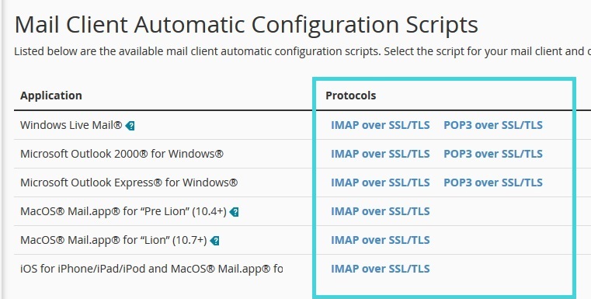591x299 pixels.
Task: Click the Protocols column header
Action: point(350,96)
